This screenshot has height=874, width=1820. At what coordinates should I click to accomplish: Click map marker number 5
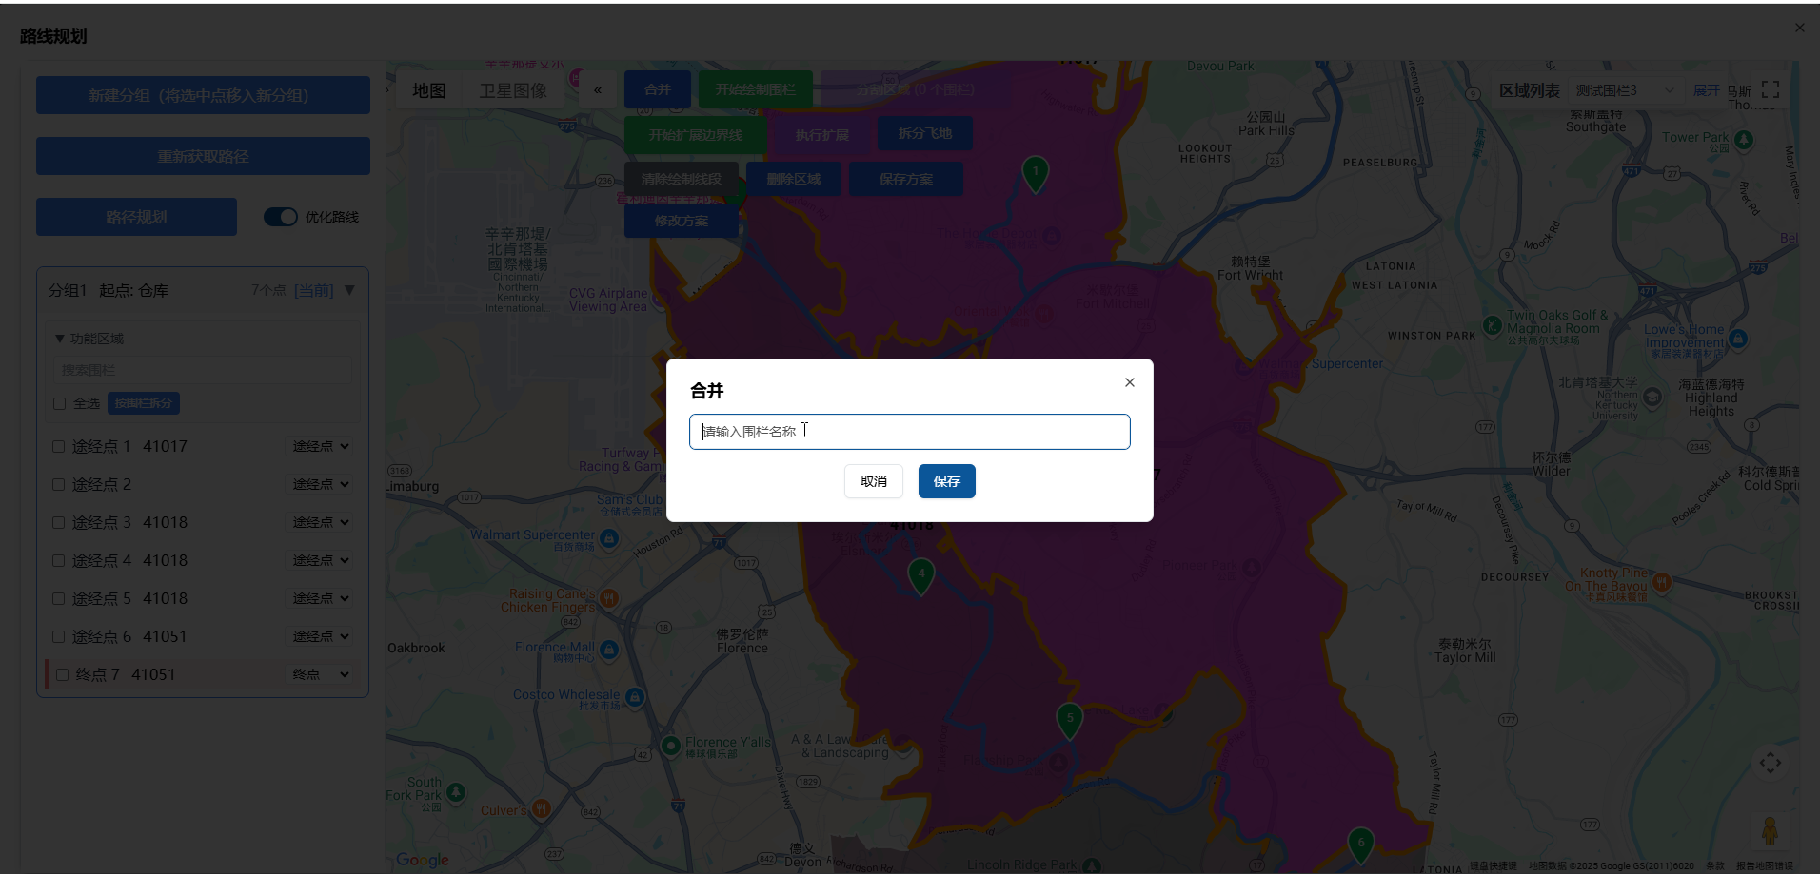[1069, 720]
